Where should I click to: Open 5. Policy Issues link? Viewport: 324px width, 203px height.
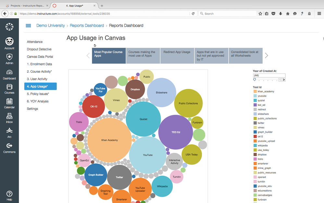(38, 94)
